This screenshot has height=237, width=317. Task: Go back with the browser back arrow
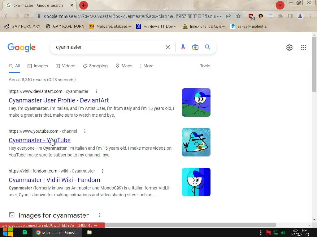[x=7, y=16]
